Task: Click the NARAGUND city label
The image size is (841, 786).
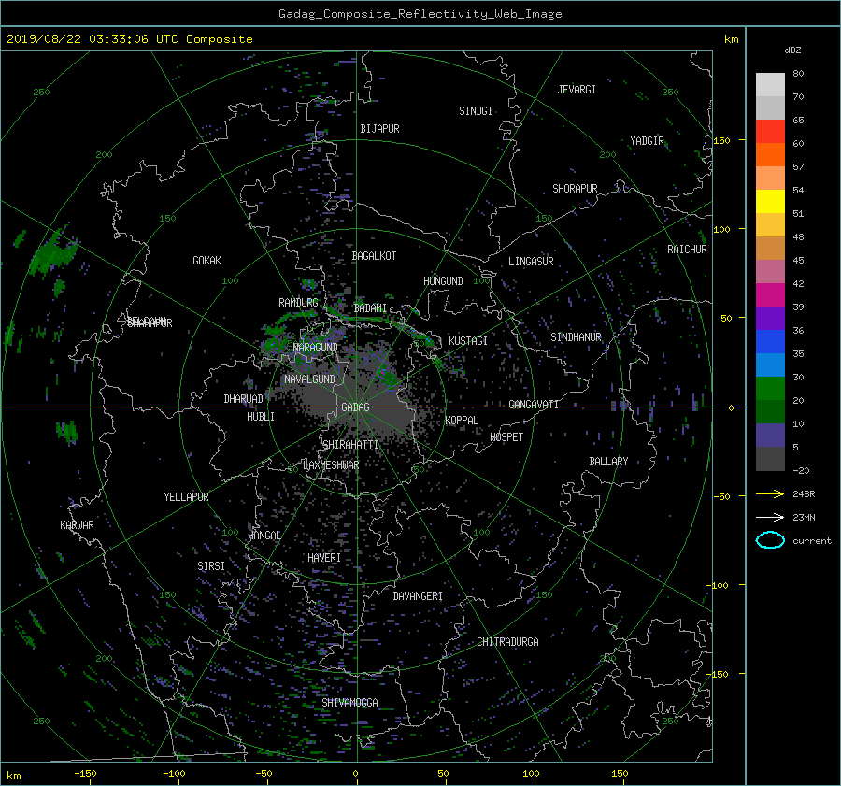Action: (x=316, y=348)
